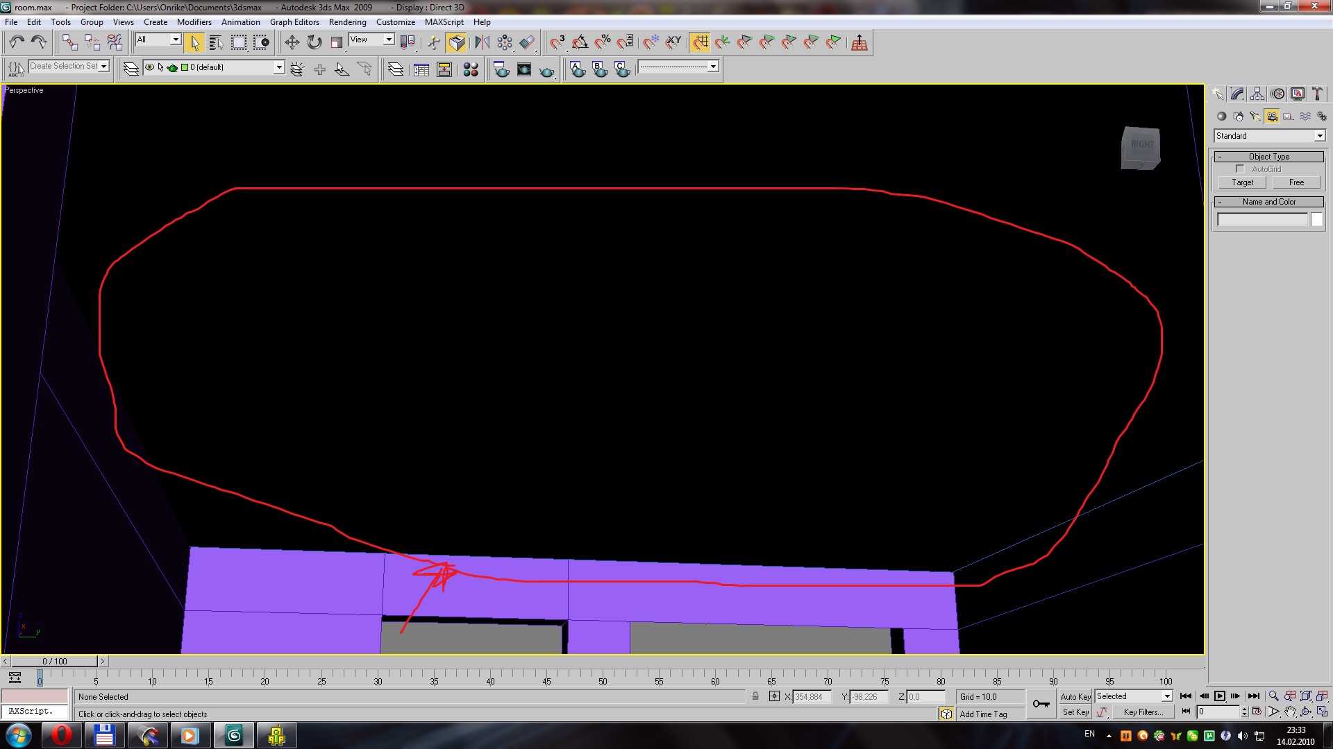The image size is (1333, 749).
Task: Enable the AutoGrid checkbox
Action: [1240, 169]
